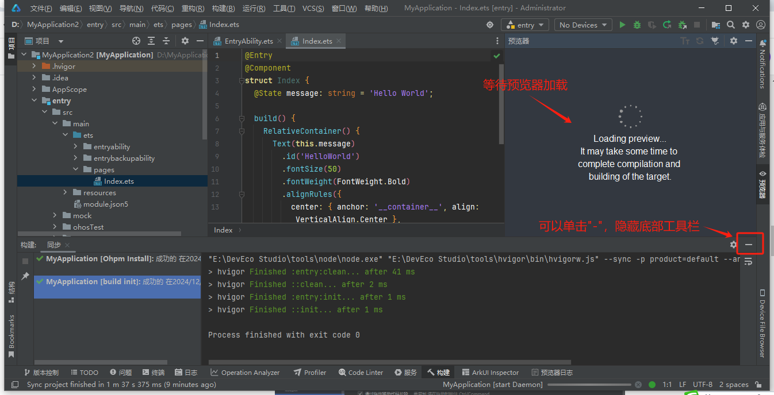Open the build panel gear settings
774x395 pixels.
coord(733,245)
